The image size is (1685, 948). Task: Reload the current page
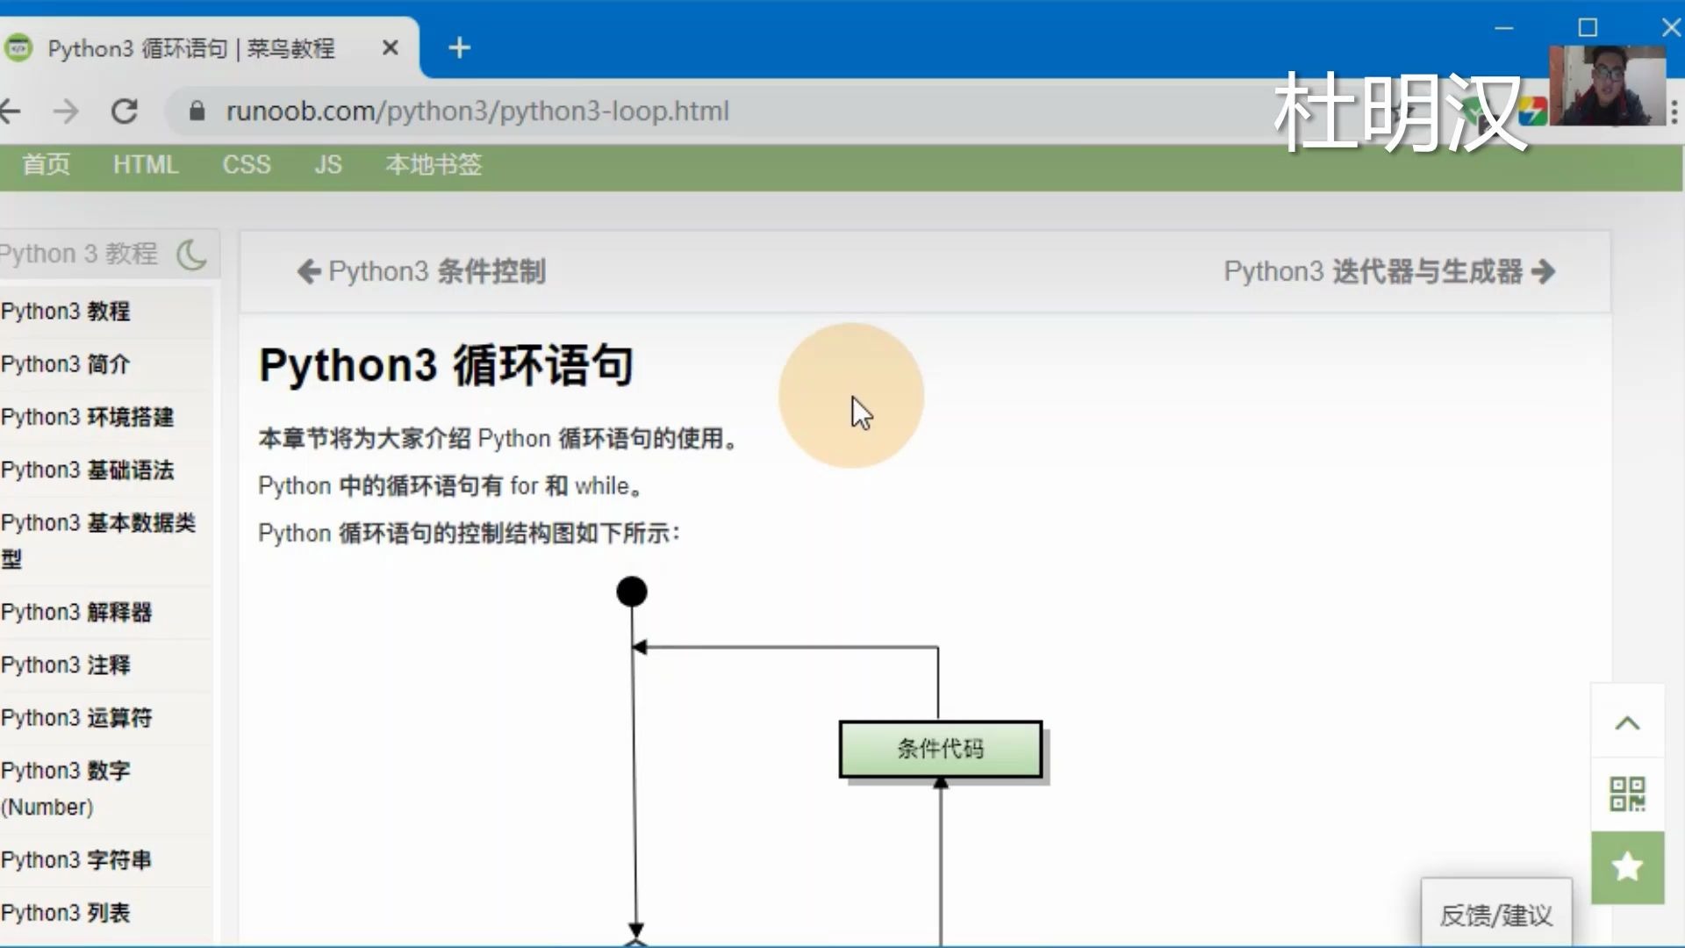pos(125,111)
